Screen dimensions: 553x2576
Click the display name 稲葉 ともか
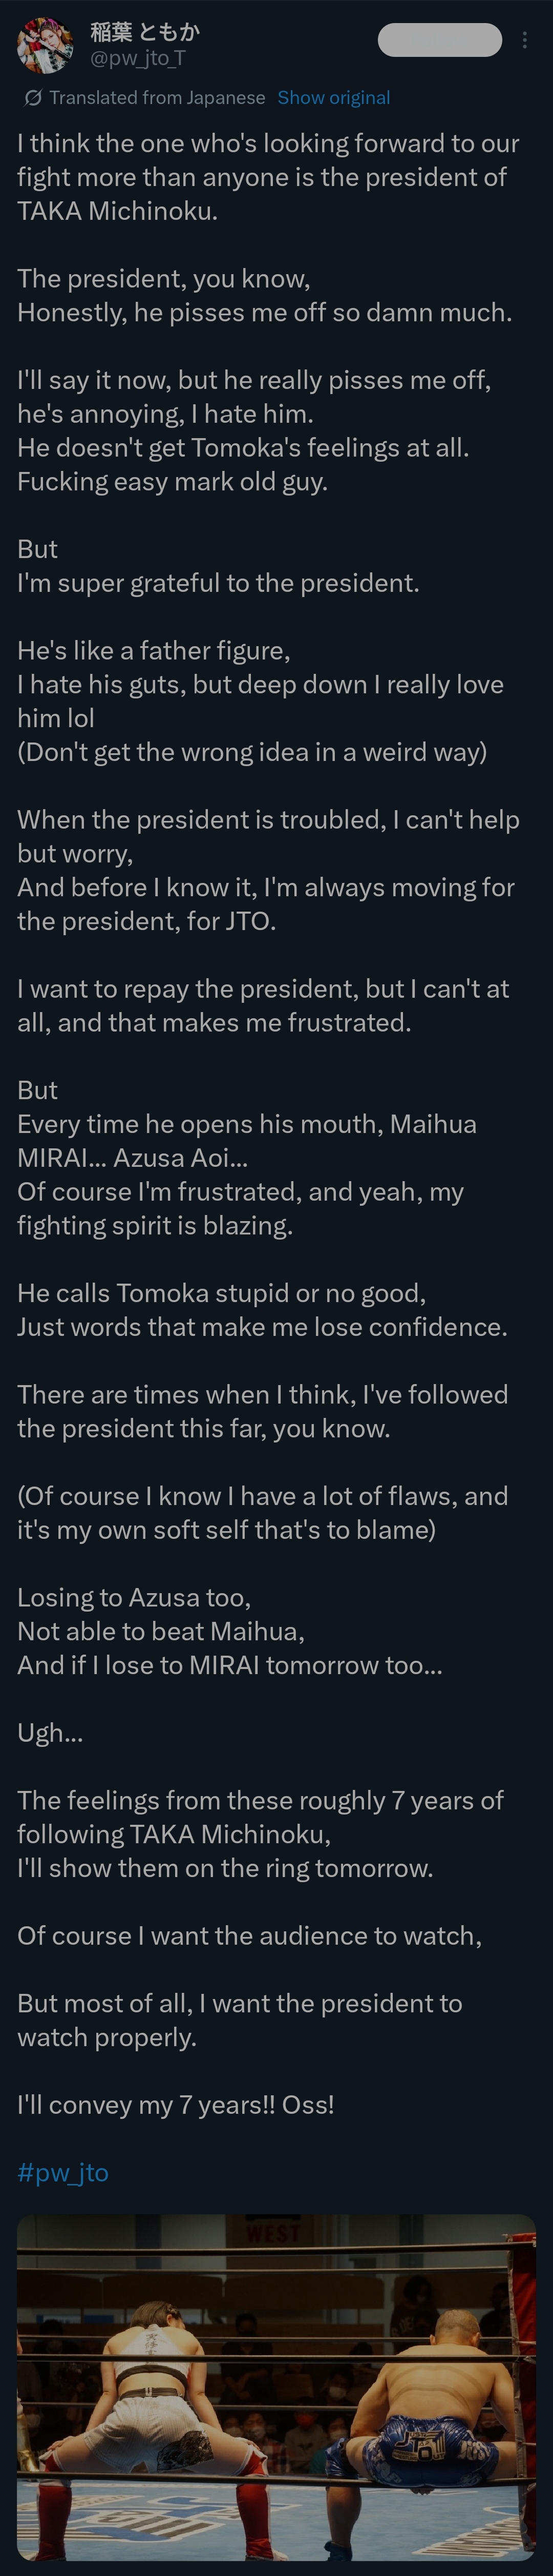click(145, 31)
